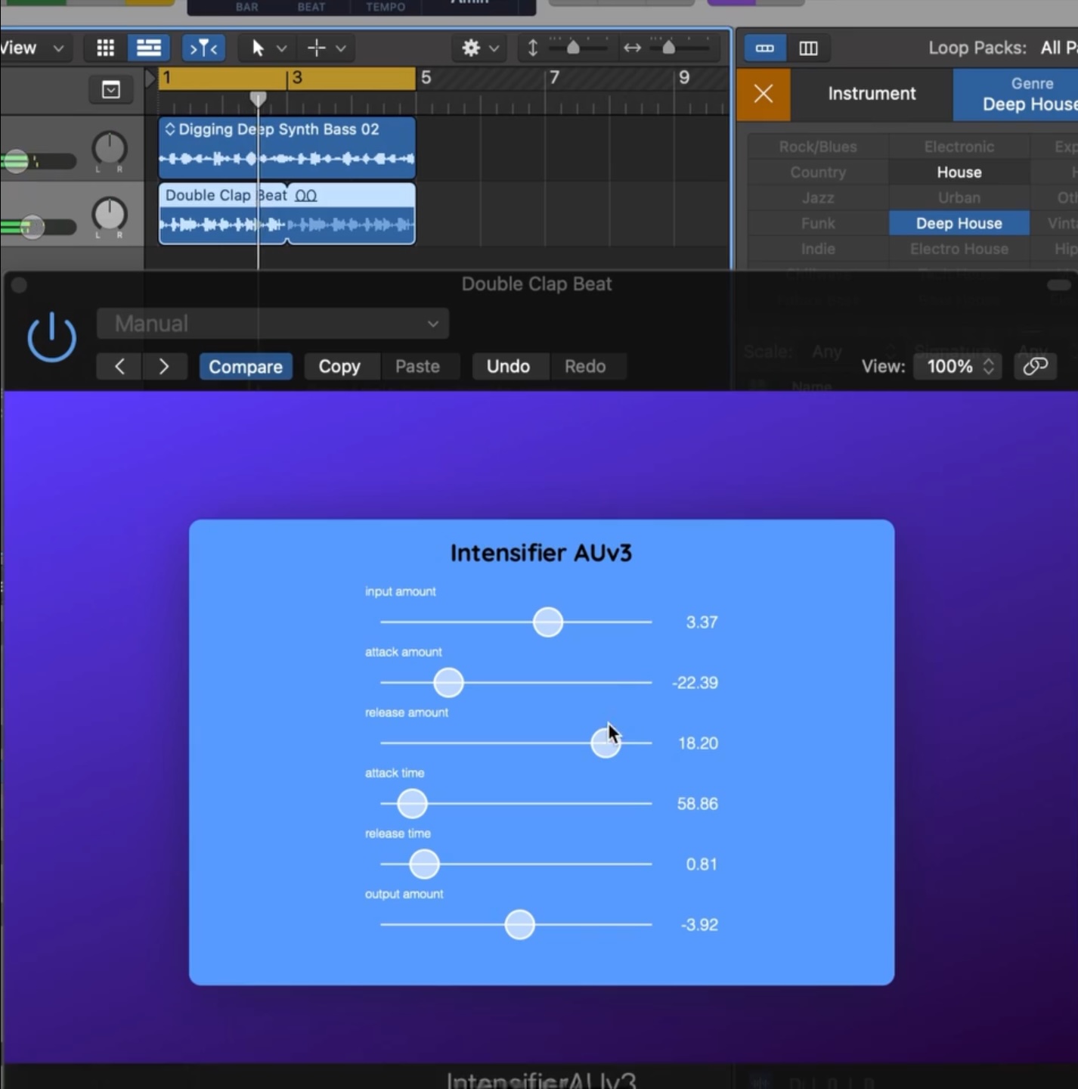Viewport: 1078px width, 1089px height.
Task: Toggle the Compare button
Action: pos(246,367)
